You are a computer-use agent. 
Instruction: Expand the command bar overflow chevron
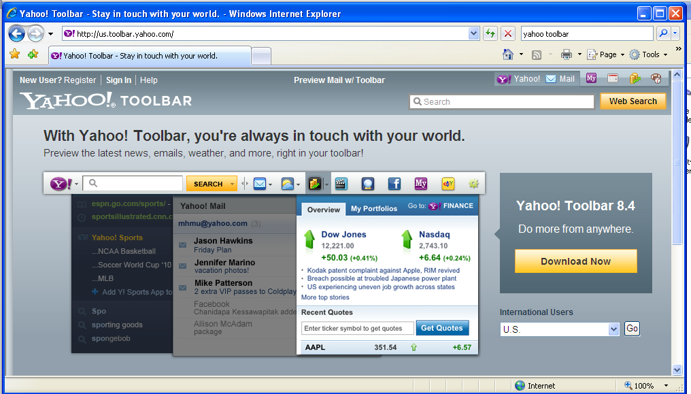pyautogui.click(x=679, y=49)
